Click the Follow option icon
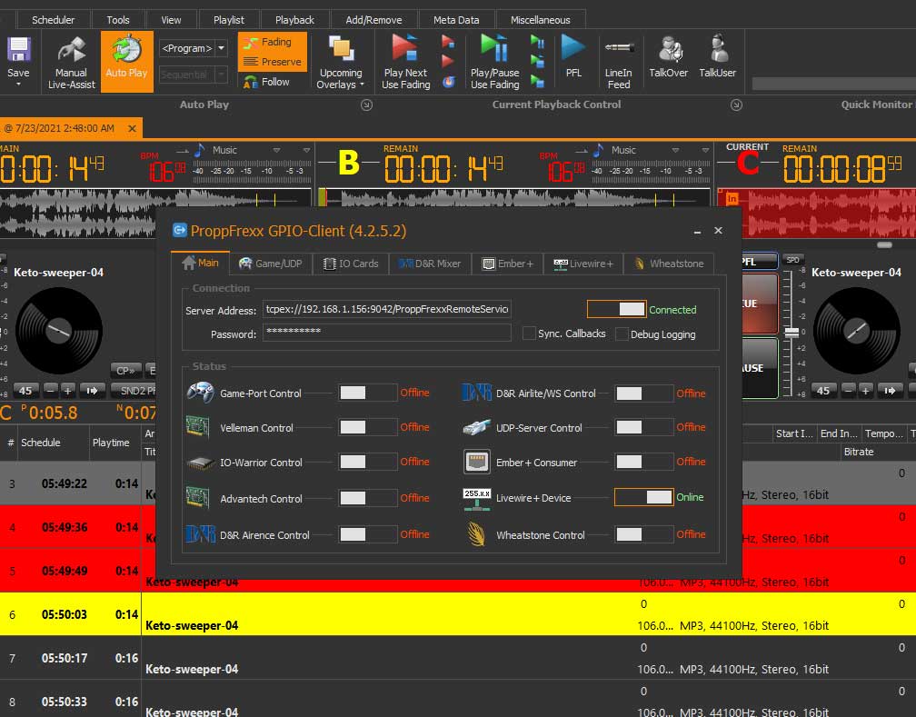Screen dimensions: 916x717 click(x=251, y=83)
